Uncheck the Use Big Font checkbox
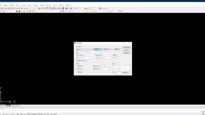 click(x=77, y=61)
